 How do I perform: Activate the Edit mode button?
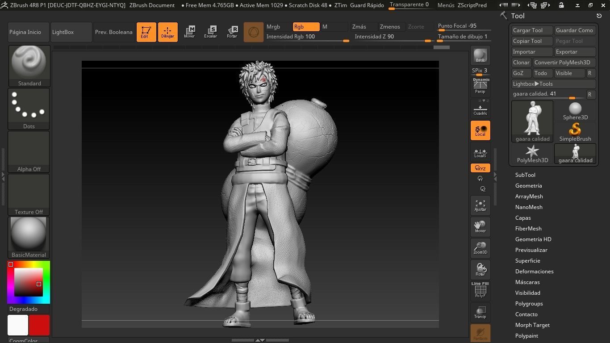tap(146, 32)
